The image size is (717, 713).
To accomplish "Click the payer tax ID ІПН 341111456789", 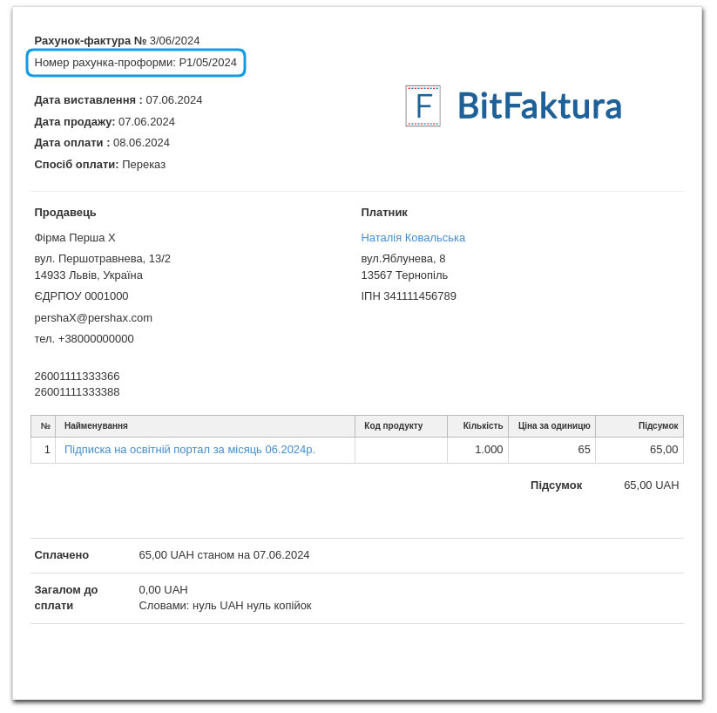I will (409, 296).
